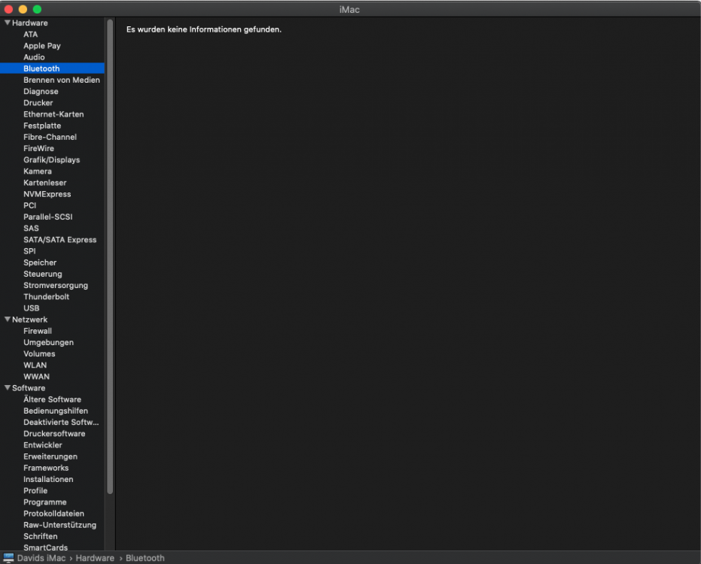This screenshot has width=701, height=564.
Task: Show Stromversorgung details
Action: click(x=56, y=285)
